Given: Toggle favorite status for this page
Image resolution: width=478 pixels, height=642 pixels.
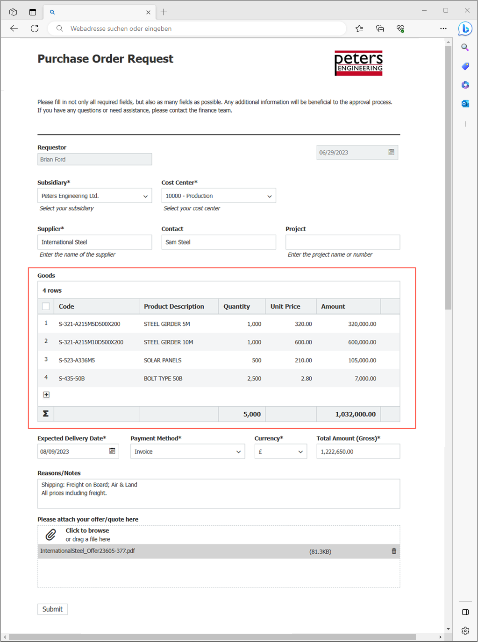Looking at the screenshot, I should click(x=359, y=28).
